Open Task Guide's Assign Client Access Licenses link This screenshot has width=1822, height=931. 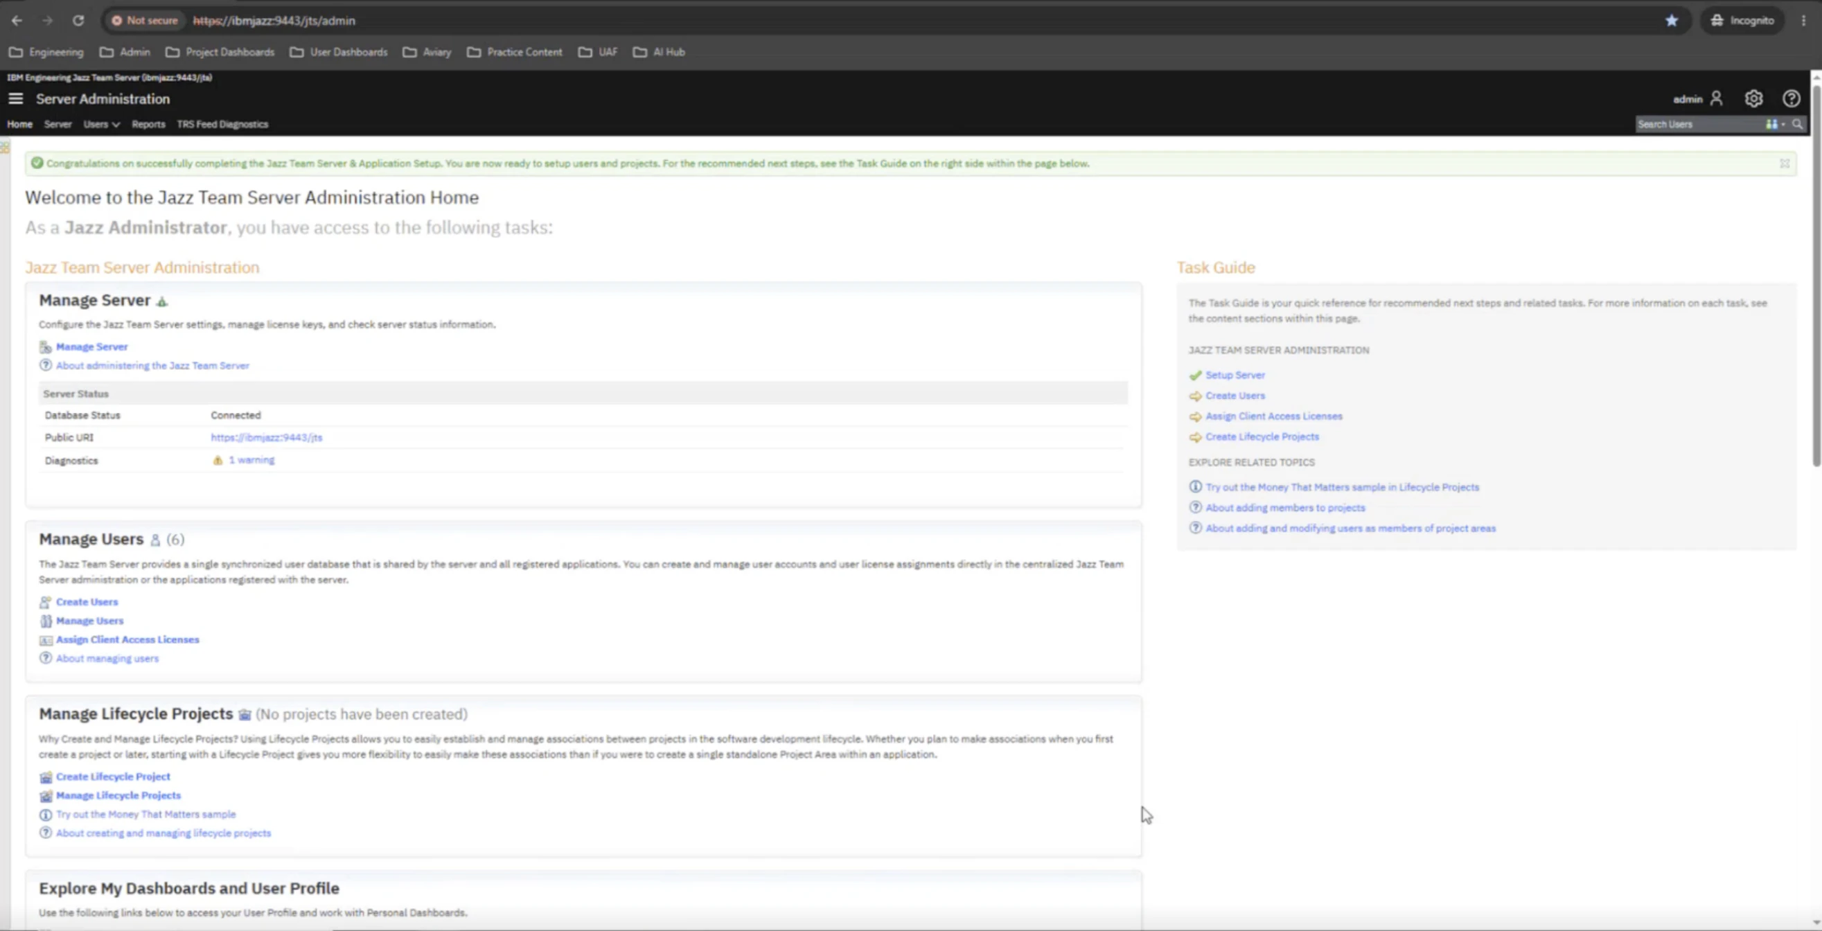click(x=1274, y=416)
